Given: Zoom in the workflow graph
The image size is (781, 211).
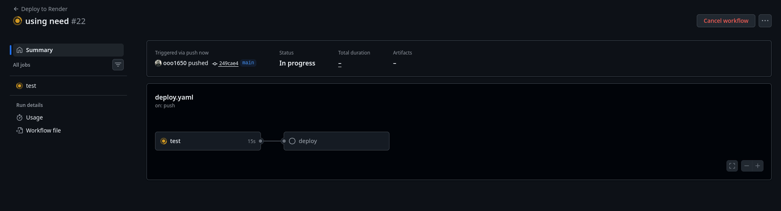Looking at the screenshot, I should (x=758, y=166).
